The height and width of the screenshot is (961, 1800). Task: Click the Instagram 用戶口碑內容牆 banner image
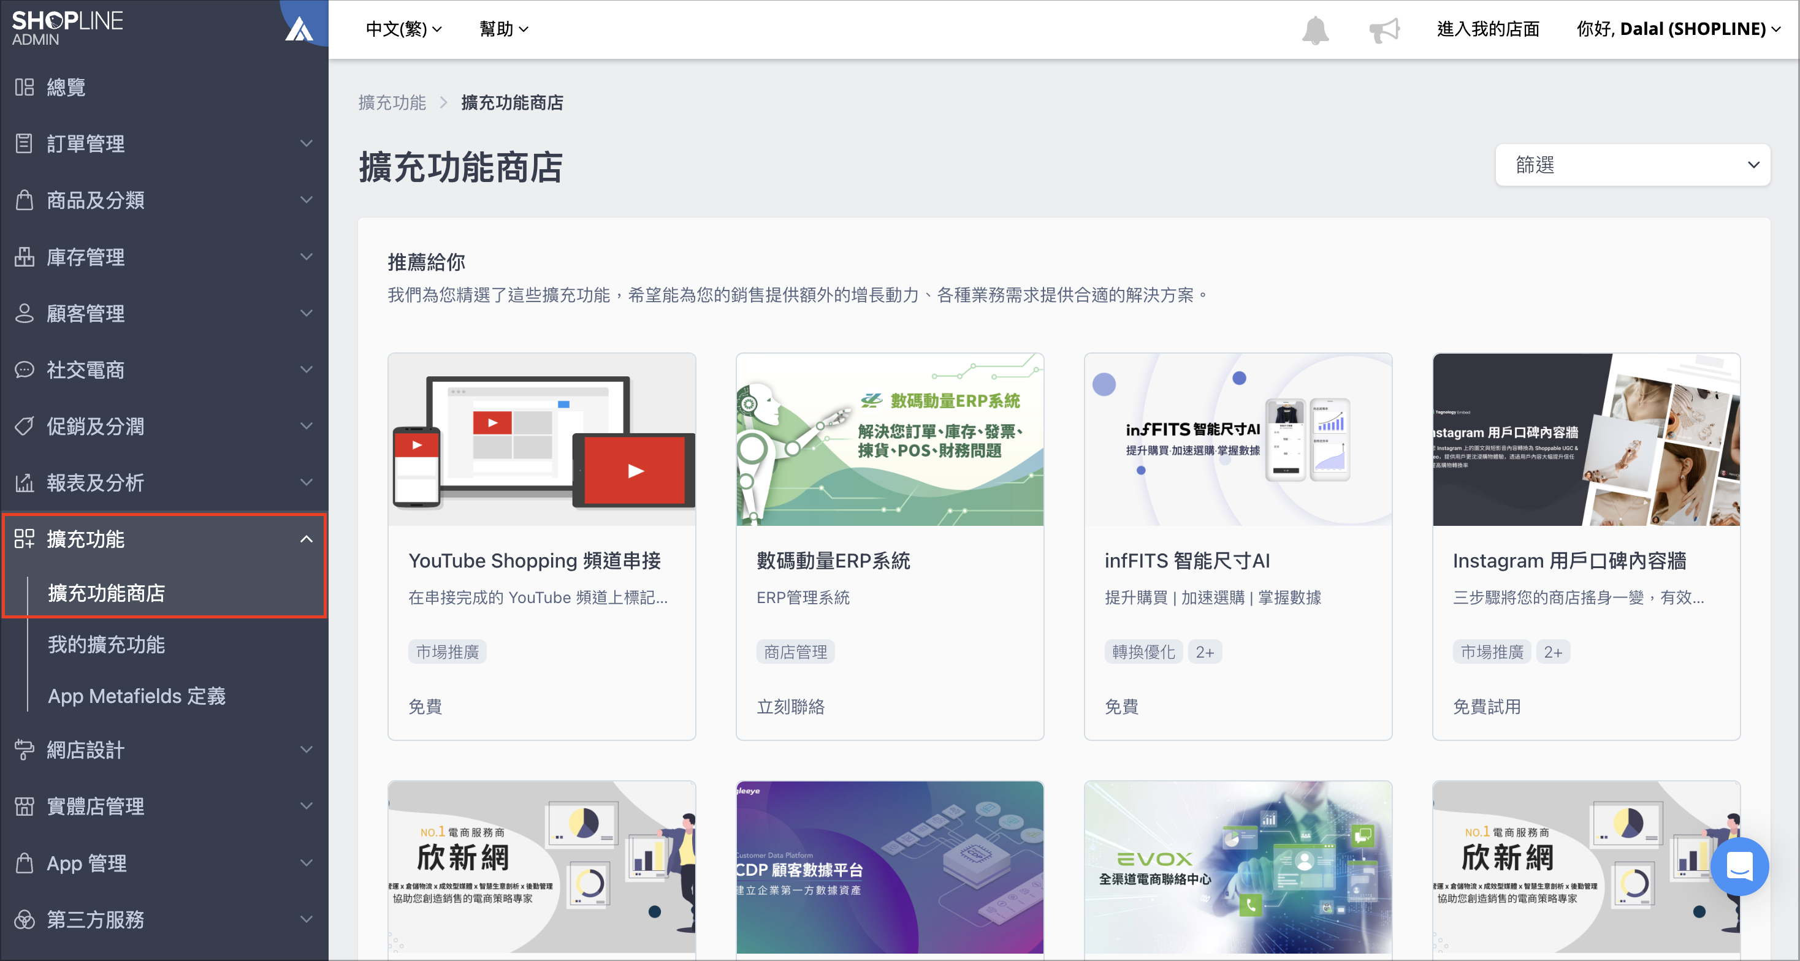(1586, 439)
